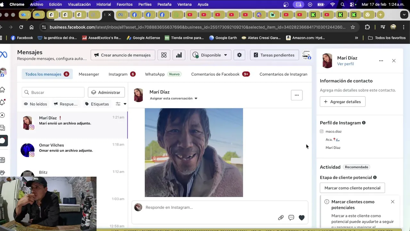The width and height of the screenshot is (410, 231).
Task: Click the Meta logo in sidebar
Action: coord(4,55)
